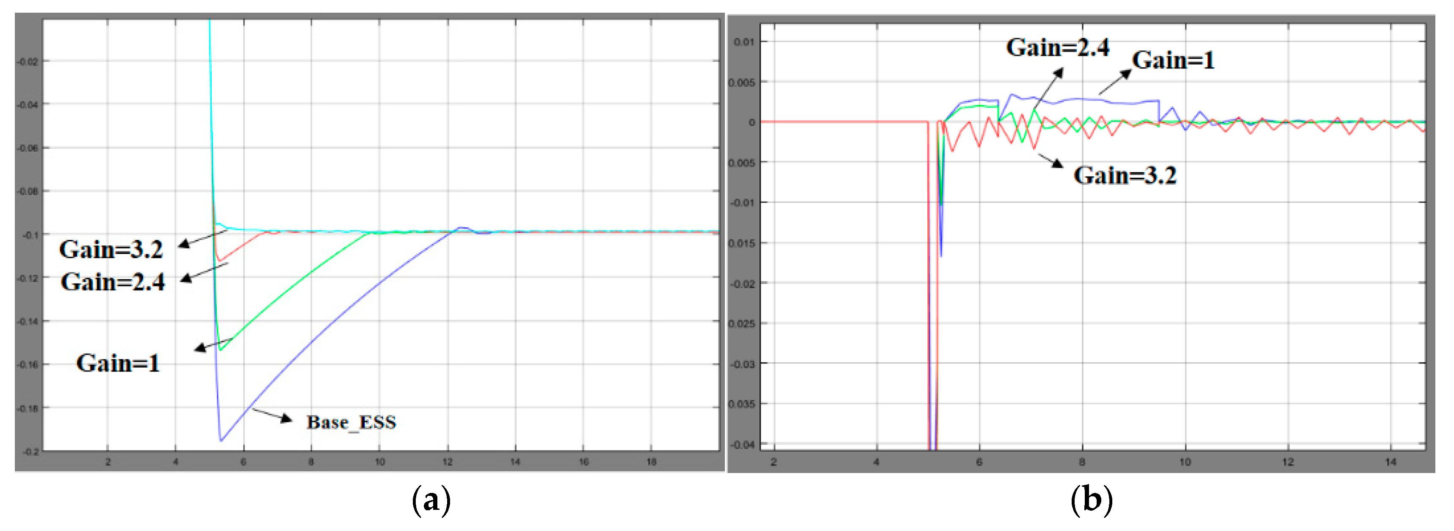Click y-axis tick -0.2 in left plot
Image resolution: width=1454 pixels, height=531 pixels.
point(30,451)
